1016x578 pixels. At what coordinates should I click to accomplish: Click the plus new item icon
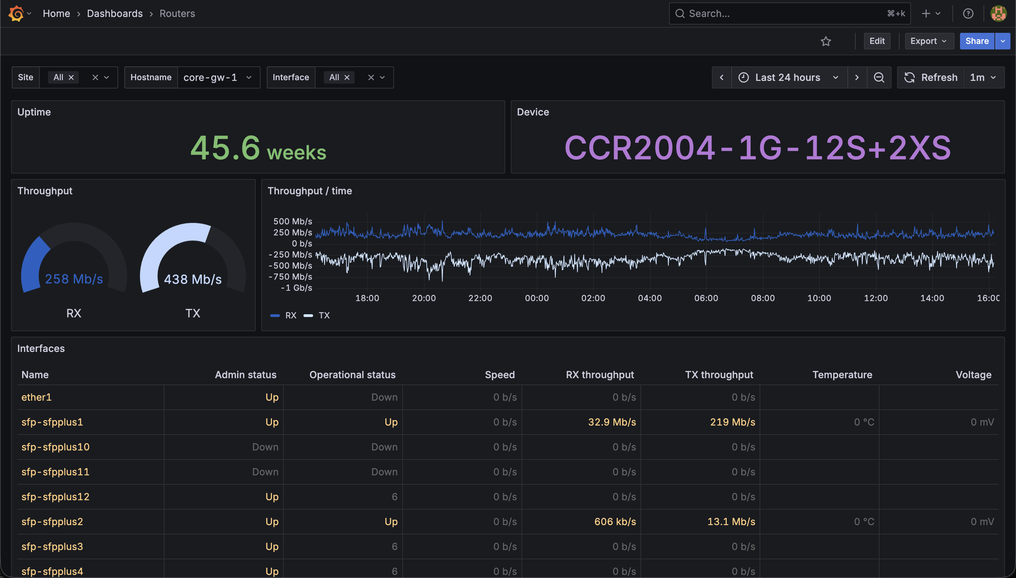point(931,13)
